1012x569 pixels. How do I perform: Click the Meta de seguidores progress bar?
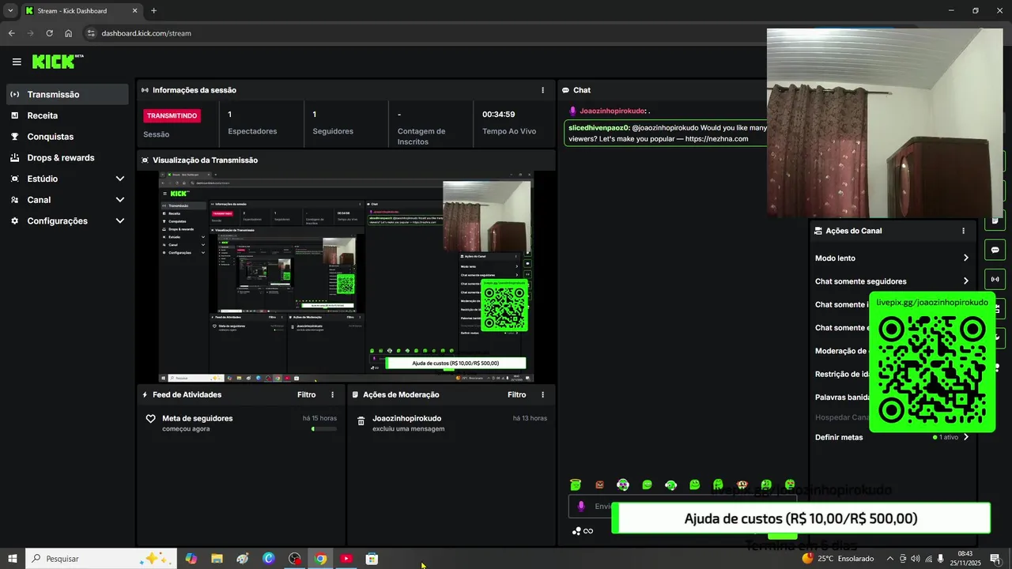point(324,428)
